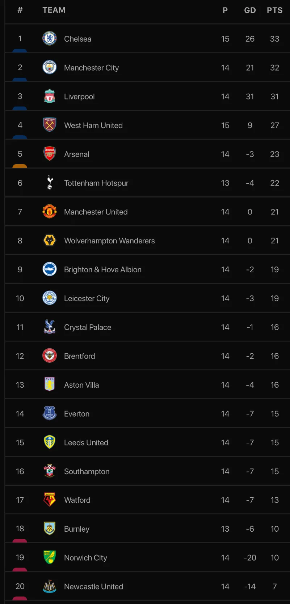Select the Leicester City team name
The image size is (290, 604).
[x=87, y=298]
